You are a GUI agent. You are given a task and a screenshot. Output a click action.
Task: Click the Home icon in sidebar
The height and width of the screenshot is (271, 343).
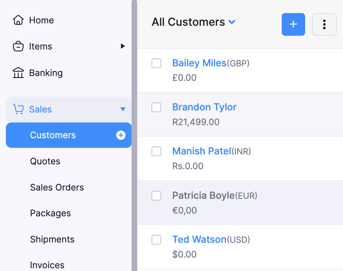(x=18, y=20)
